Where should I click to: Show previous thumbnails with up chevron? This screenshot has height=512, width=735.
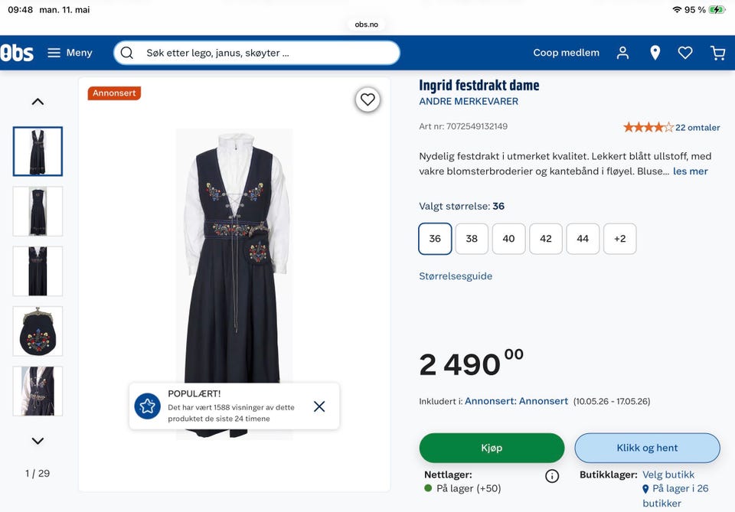point(38,102)
